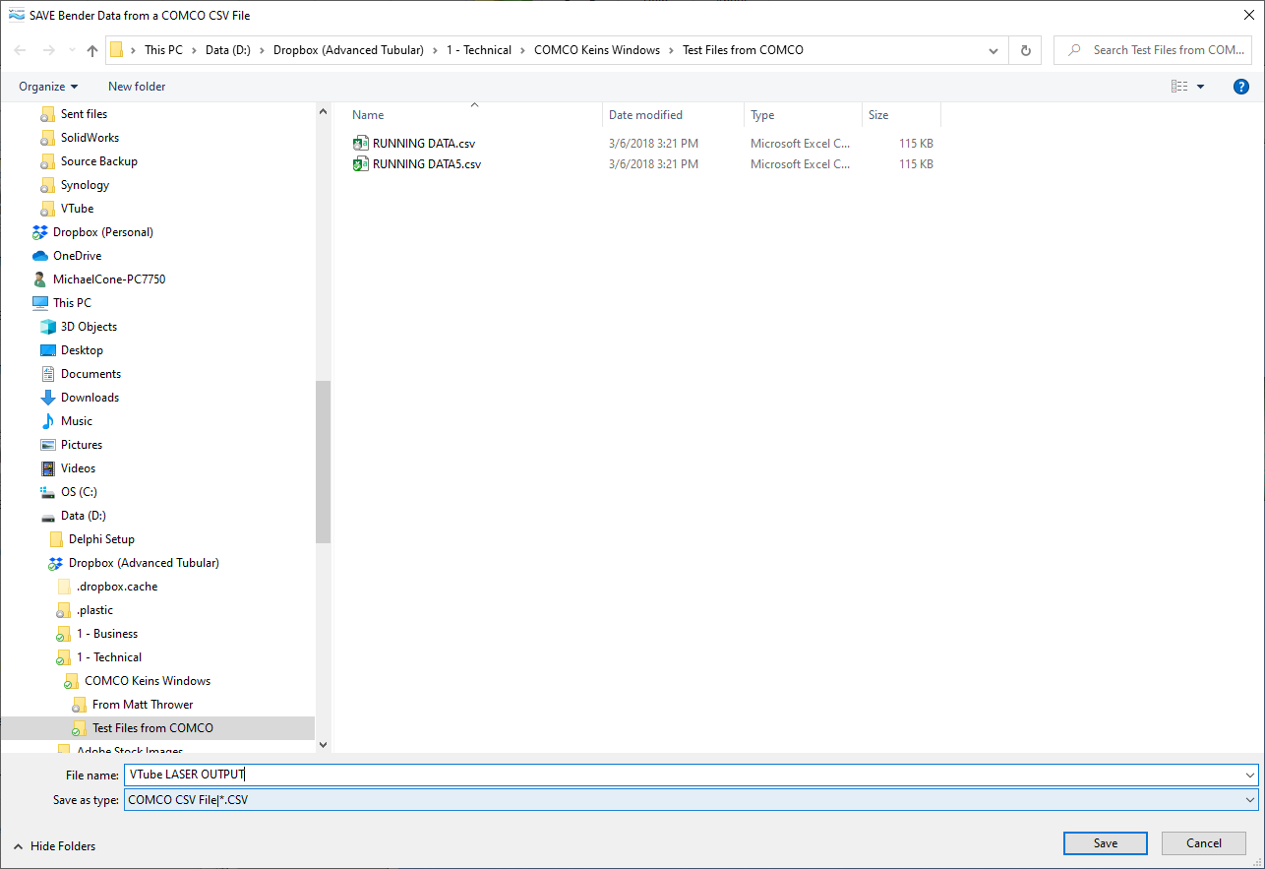
Task: Click the Refresh button beside address bar
Action: pos(1025,50)
